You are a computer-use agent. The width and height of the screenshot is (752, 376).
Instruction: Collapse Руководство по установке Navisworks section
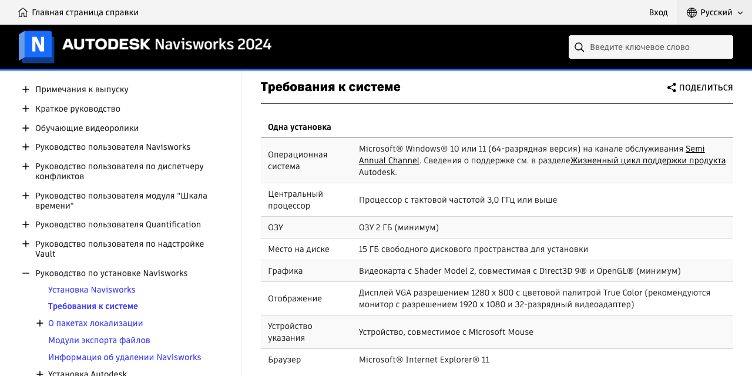(26, 273)
